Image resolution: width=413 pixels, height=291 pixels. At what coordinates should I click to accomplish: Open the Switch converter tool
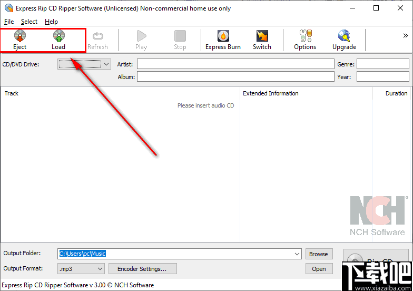point(262,40)
